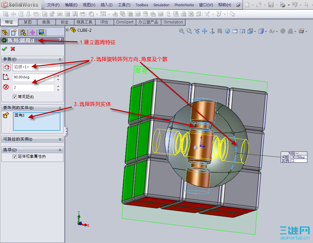The image size is (313, 243).
Task: Open the DisplayManager appearance tab icon
Action: click(42, 32)
